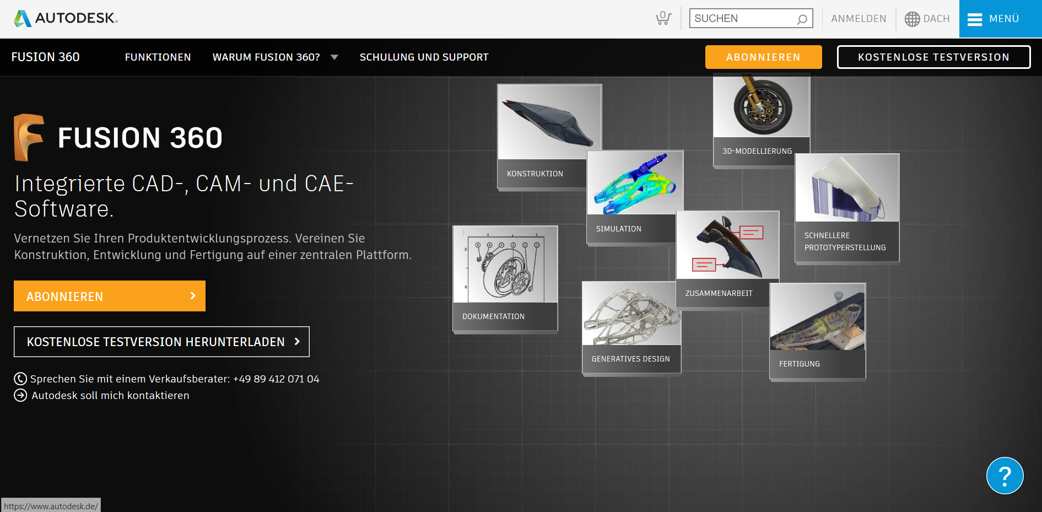
Task: Click the search magnifier icon
Action: (802, 19)
